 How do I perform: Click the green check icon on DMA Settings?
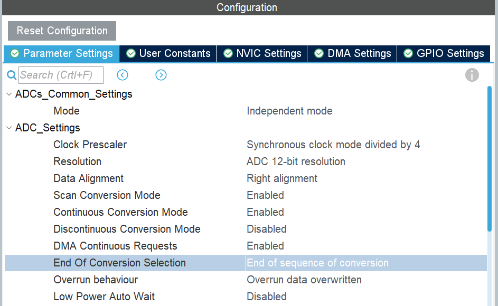[318, 54]
